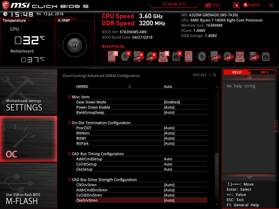The height and width of the screenshot is (209, 279).
Task: Click the CPU Speed 3.60 GHz readout
Action: click(x=132, y=16)
